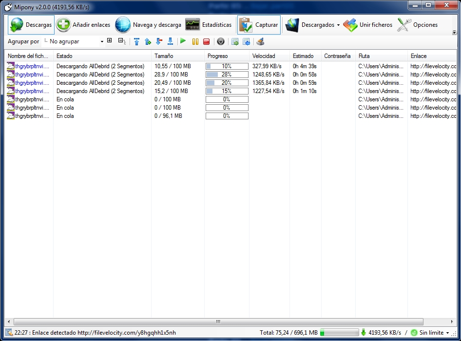Viewport: 461px width, 341px height.
Task: Click the green Sin límite circle icon
Action: pos(414,332)
